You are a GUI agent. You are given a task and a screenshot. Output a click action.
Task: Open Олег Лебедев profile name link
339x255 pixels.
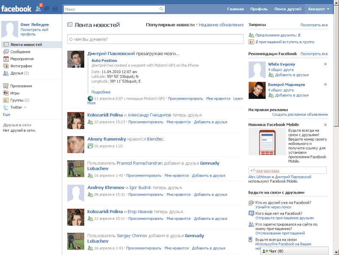click(35, 25)
